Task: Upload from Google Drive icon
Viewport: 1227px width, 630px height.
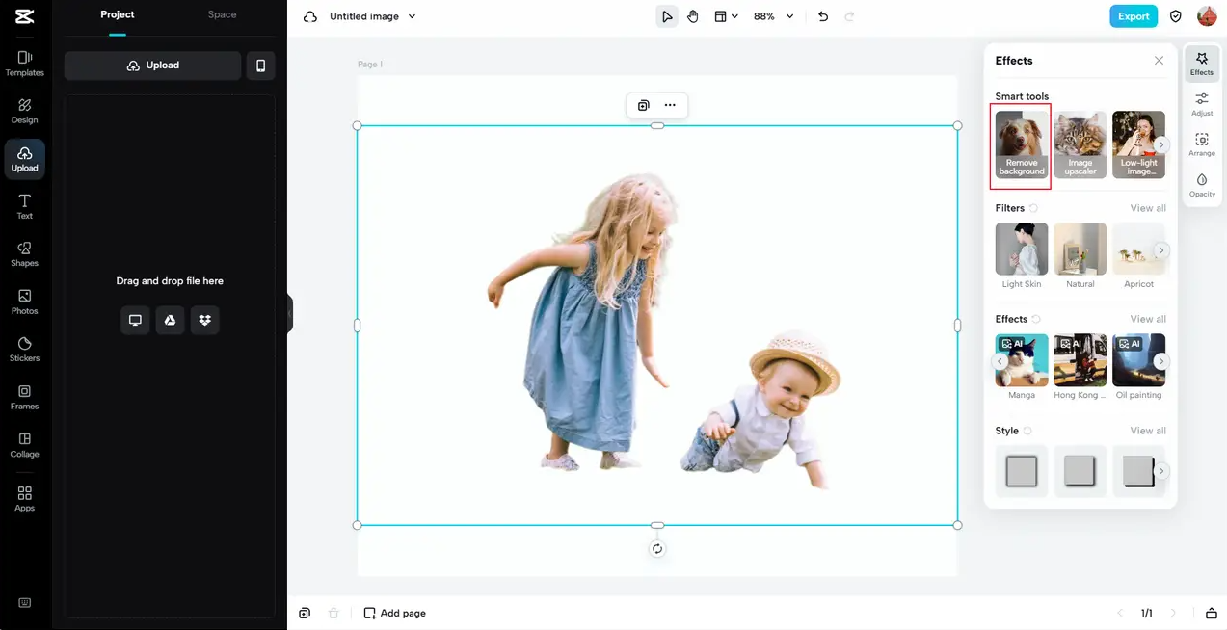Action: (170, 320)
